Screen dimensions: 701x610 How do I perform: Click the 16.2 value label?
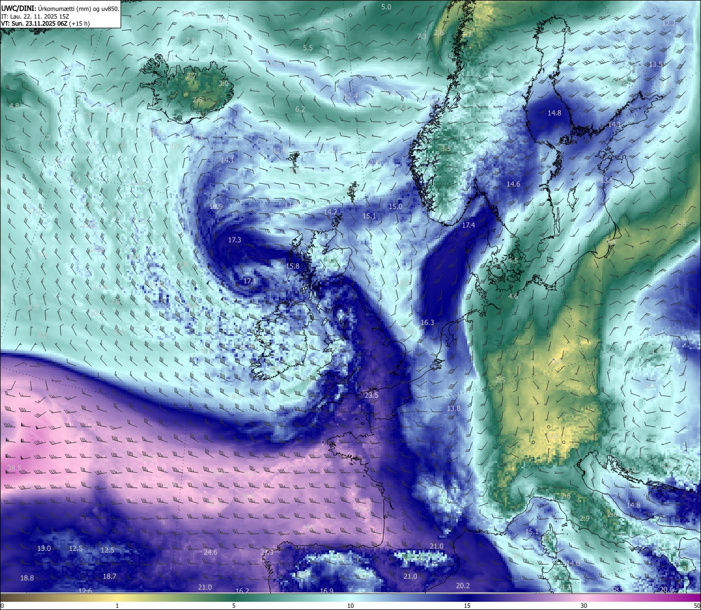[x=242, y=591]
